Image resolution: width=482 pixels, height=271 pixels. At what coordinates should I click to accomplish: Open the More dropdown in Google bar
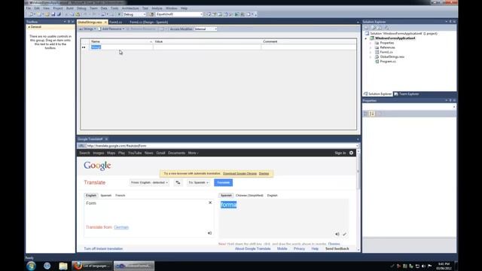(x=193, y=153)
